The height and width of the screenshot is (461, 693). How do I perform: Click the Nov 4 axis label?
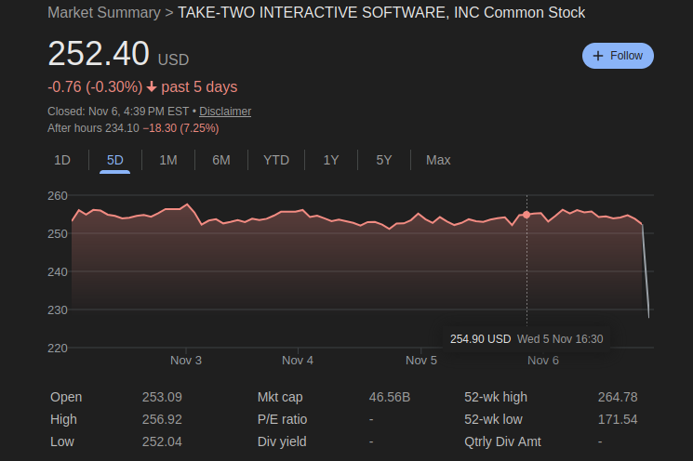298,361
